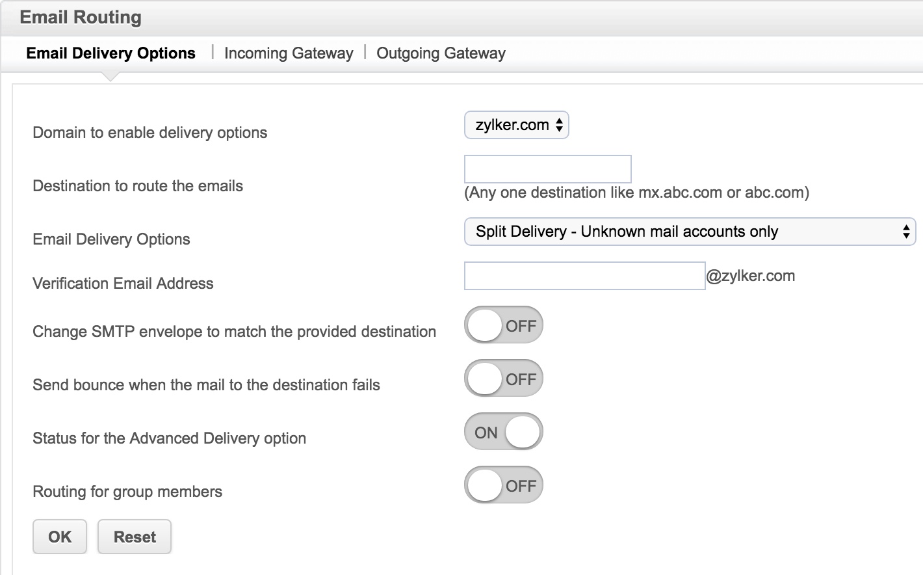Enable the Change SMTP envelope toggle

503,325
